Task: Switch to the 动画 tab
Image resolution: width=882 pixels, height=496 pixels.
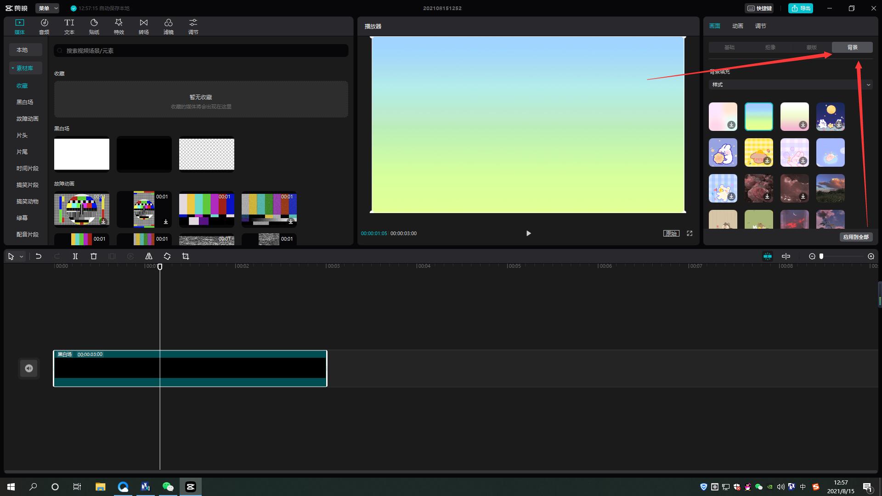Action: 737,26
